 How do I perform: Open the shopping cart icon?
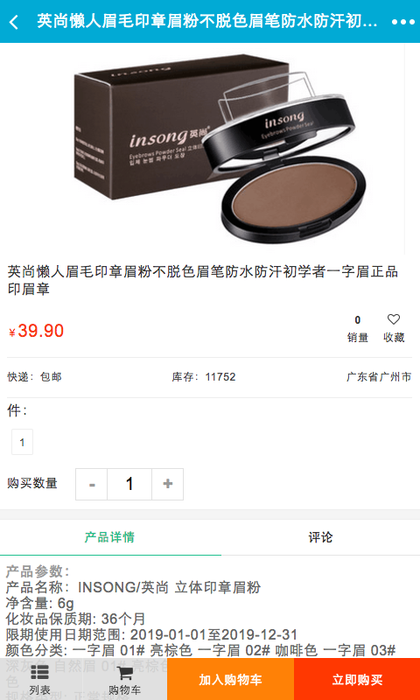124,679
